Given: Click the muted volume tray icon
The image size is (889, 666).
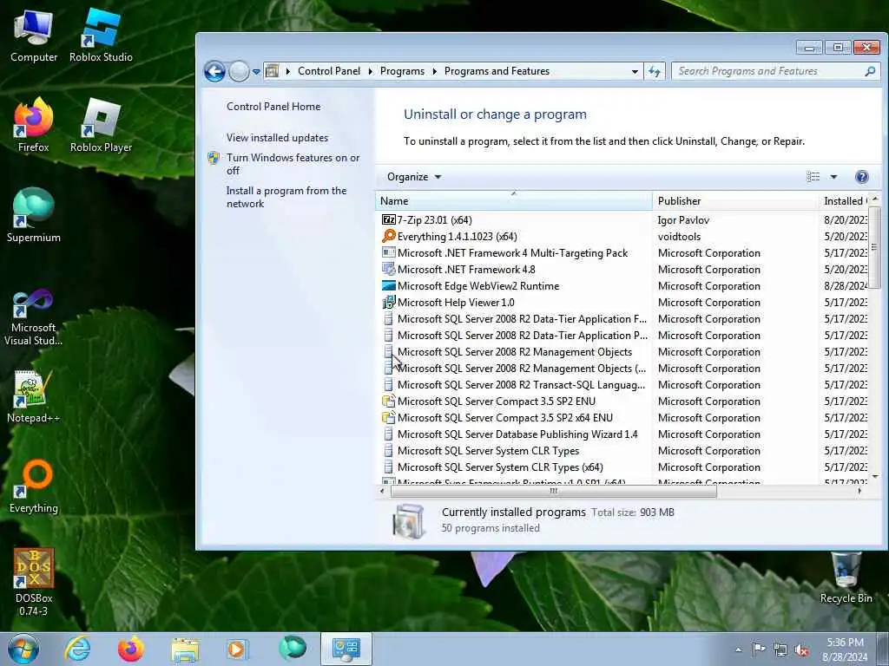Looking at the screenshot, I should coord(801,650).
